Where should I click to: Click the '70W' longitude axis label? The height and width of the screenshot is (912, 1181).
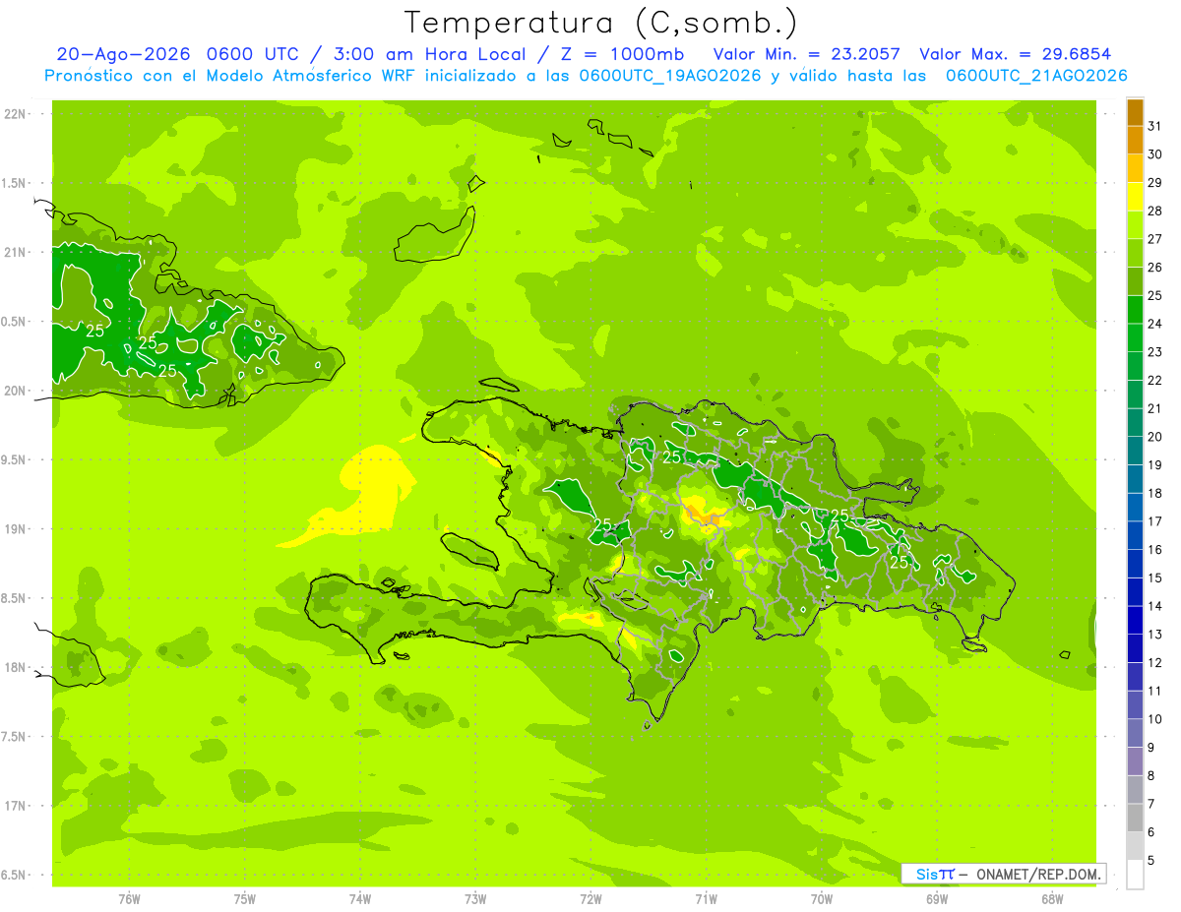click(x=822, y=899)
